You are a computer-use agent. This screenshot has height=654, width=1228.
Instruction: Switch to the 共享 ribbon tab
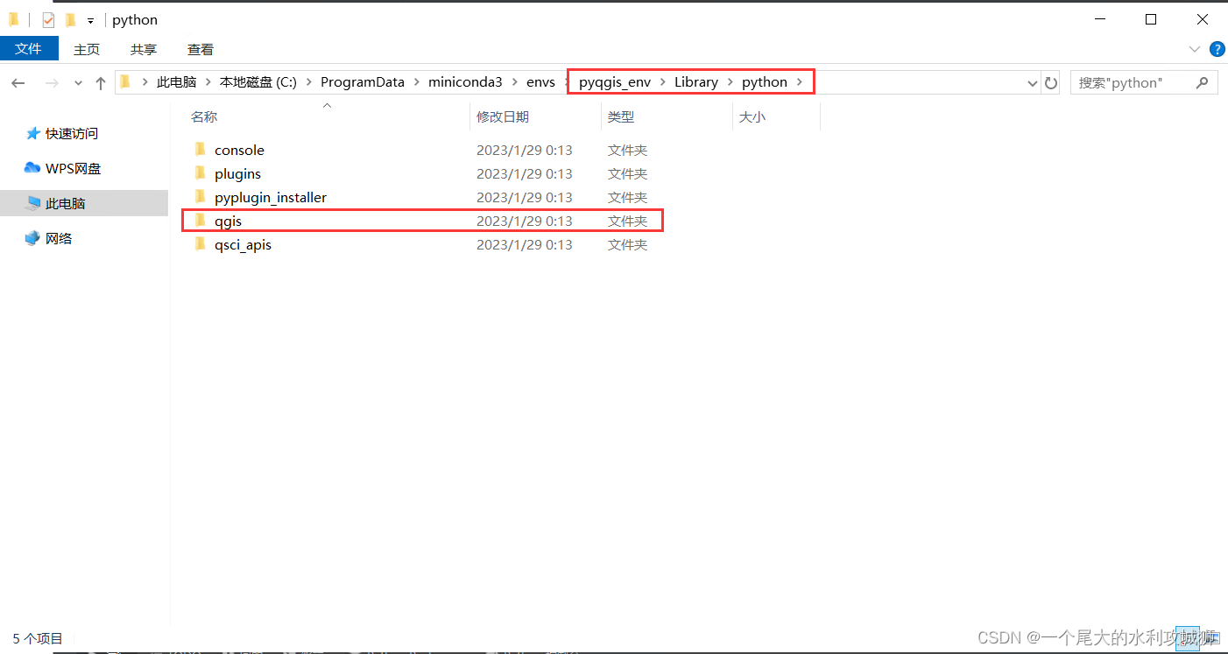144,49
